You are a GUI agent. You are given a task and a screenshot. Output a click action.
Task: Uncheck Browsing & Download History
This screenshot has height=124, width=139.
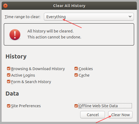[x=9, y=68]
